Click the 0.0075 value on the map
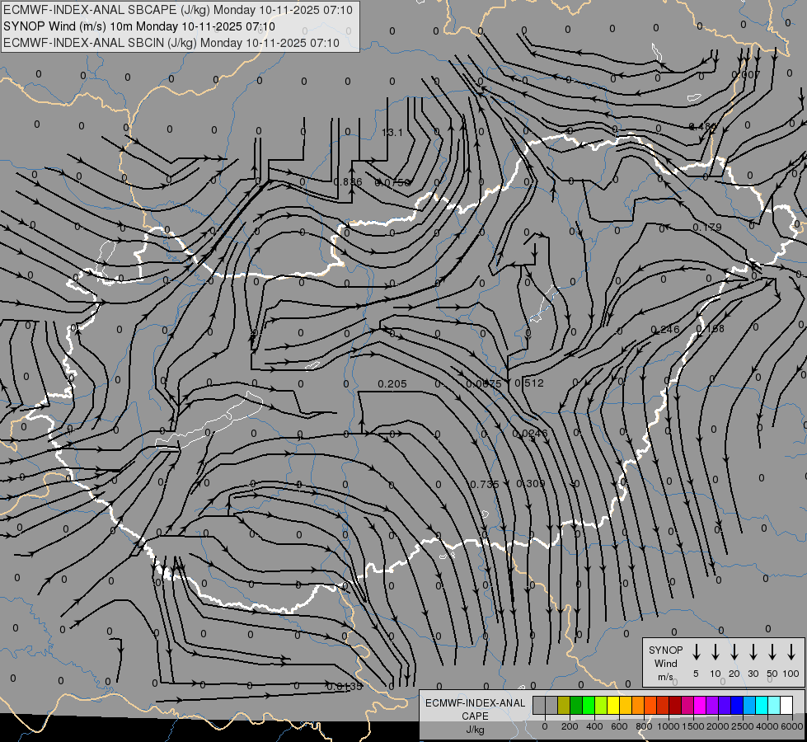807x742 pixels. coord(484,384)
